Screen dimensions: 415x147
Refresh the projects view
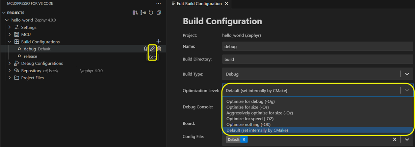(x=151, y=13)
